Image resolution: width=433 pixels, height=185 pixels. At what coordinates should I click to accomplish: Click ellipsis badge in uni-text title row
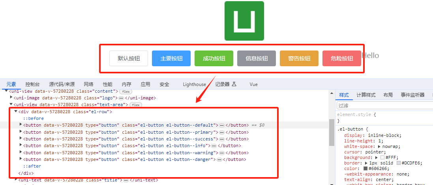tap(126, 180)
